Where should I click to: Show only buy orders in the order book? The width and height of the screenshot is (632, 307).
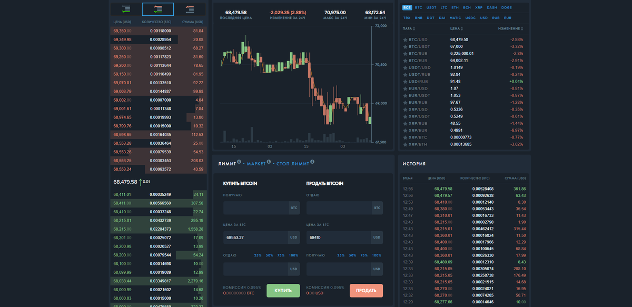[126, 9]
